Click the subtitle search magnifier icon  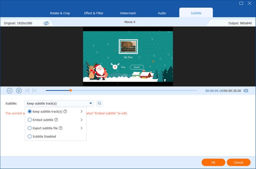[x=99, y=104]
